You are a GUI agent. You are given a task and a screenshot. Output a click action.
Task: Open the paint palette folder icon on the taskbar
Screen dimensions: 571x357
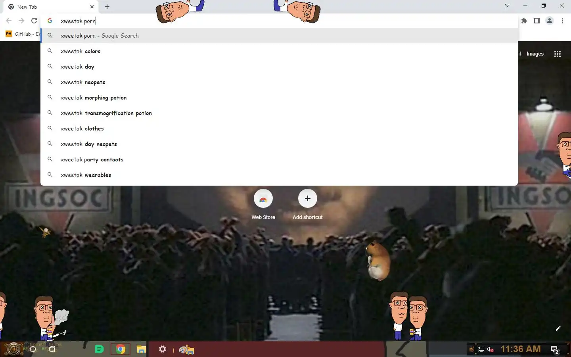186,350
